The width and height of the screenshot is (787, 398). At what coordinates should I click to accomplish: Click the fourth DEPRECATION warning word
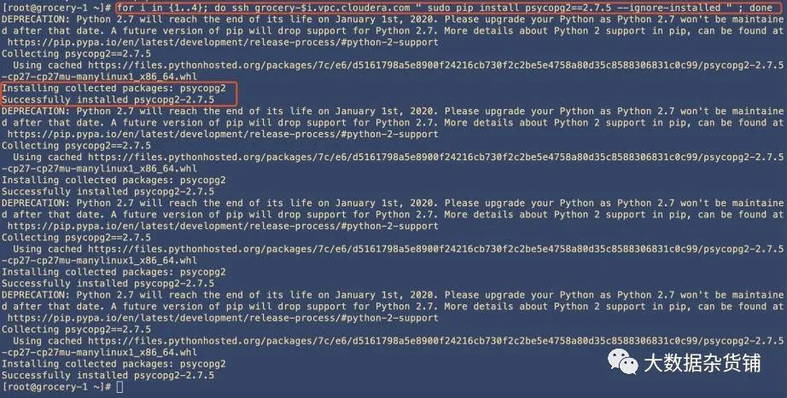click(36, 295)
